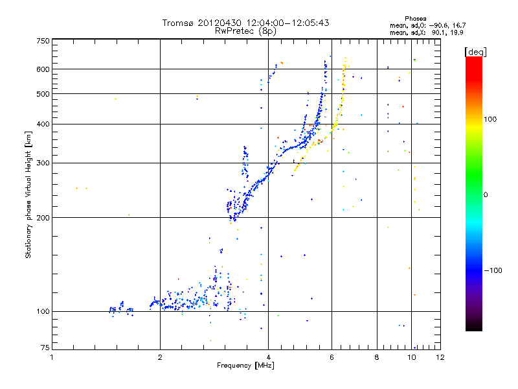Image resolution: width=518 pixels, height=389 pixels.
Task: Click the colorbar '0' tick label
Action: click(x=486, y=194)
